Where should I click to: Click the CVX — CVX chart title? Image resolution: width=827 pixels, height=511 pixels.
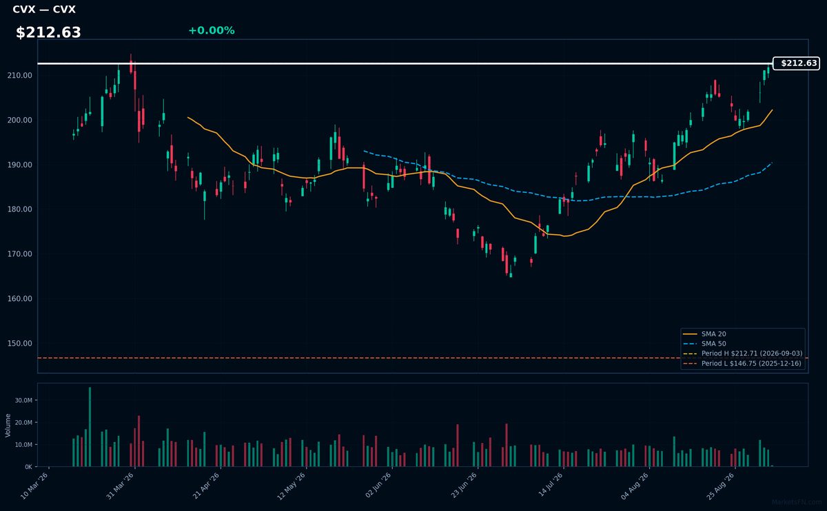click(44, 10)
